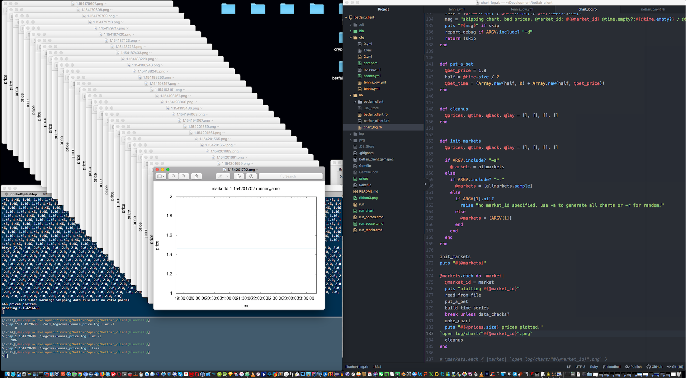Click the share icon in Preview toolbar
The width and height of the screenshot is (686, 378).
click(196, 176)
